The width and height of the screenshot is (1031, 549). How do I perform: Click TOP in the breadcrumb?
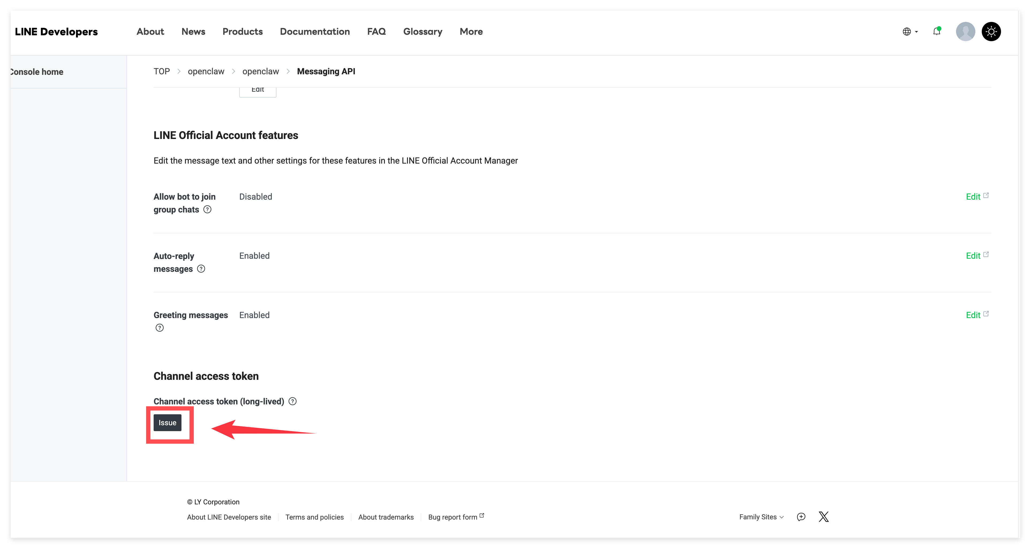click(162, 72)
